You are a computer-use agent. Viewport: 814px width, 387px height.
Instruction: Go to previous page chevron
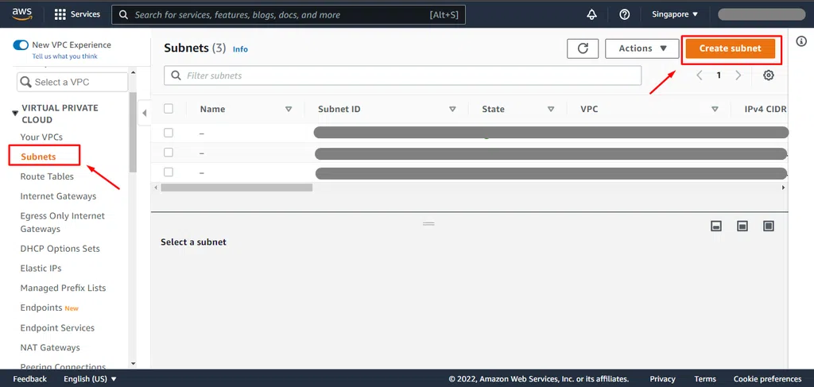coord(700,75)
